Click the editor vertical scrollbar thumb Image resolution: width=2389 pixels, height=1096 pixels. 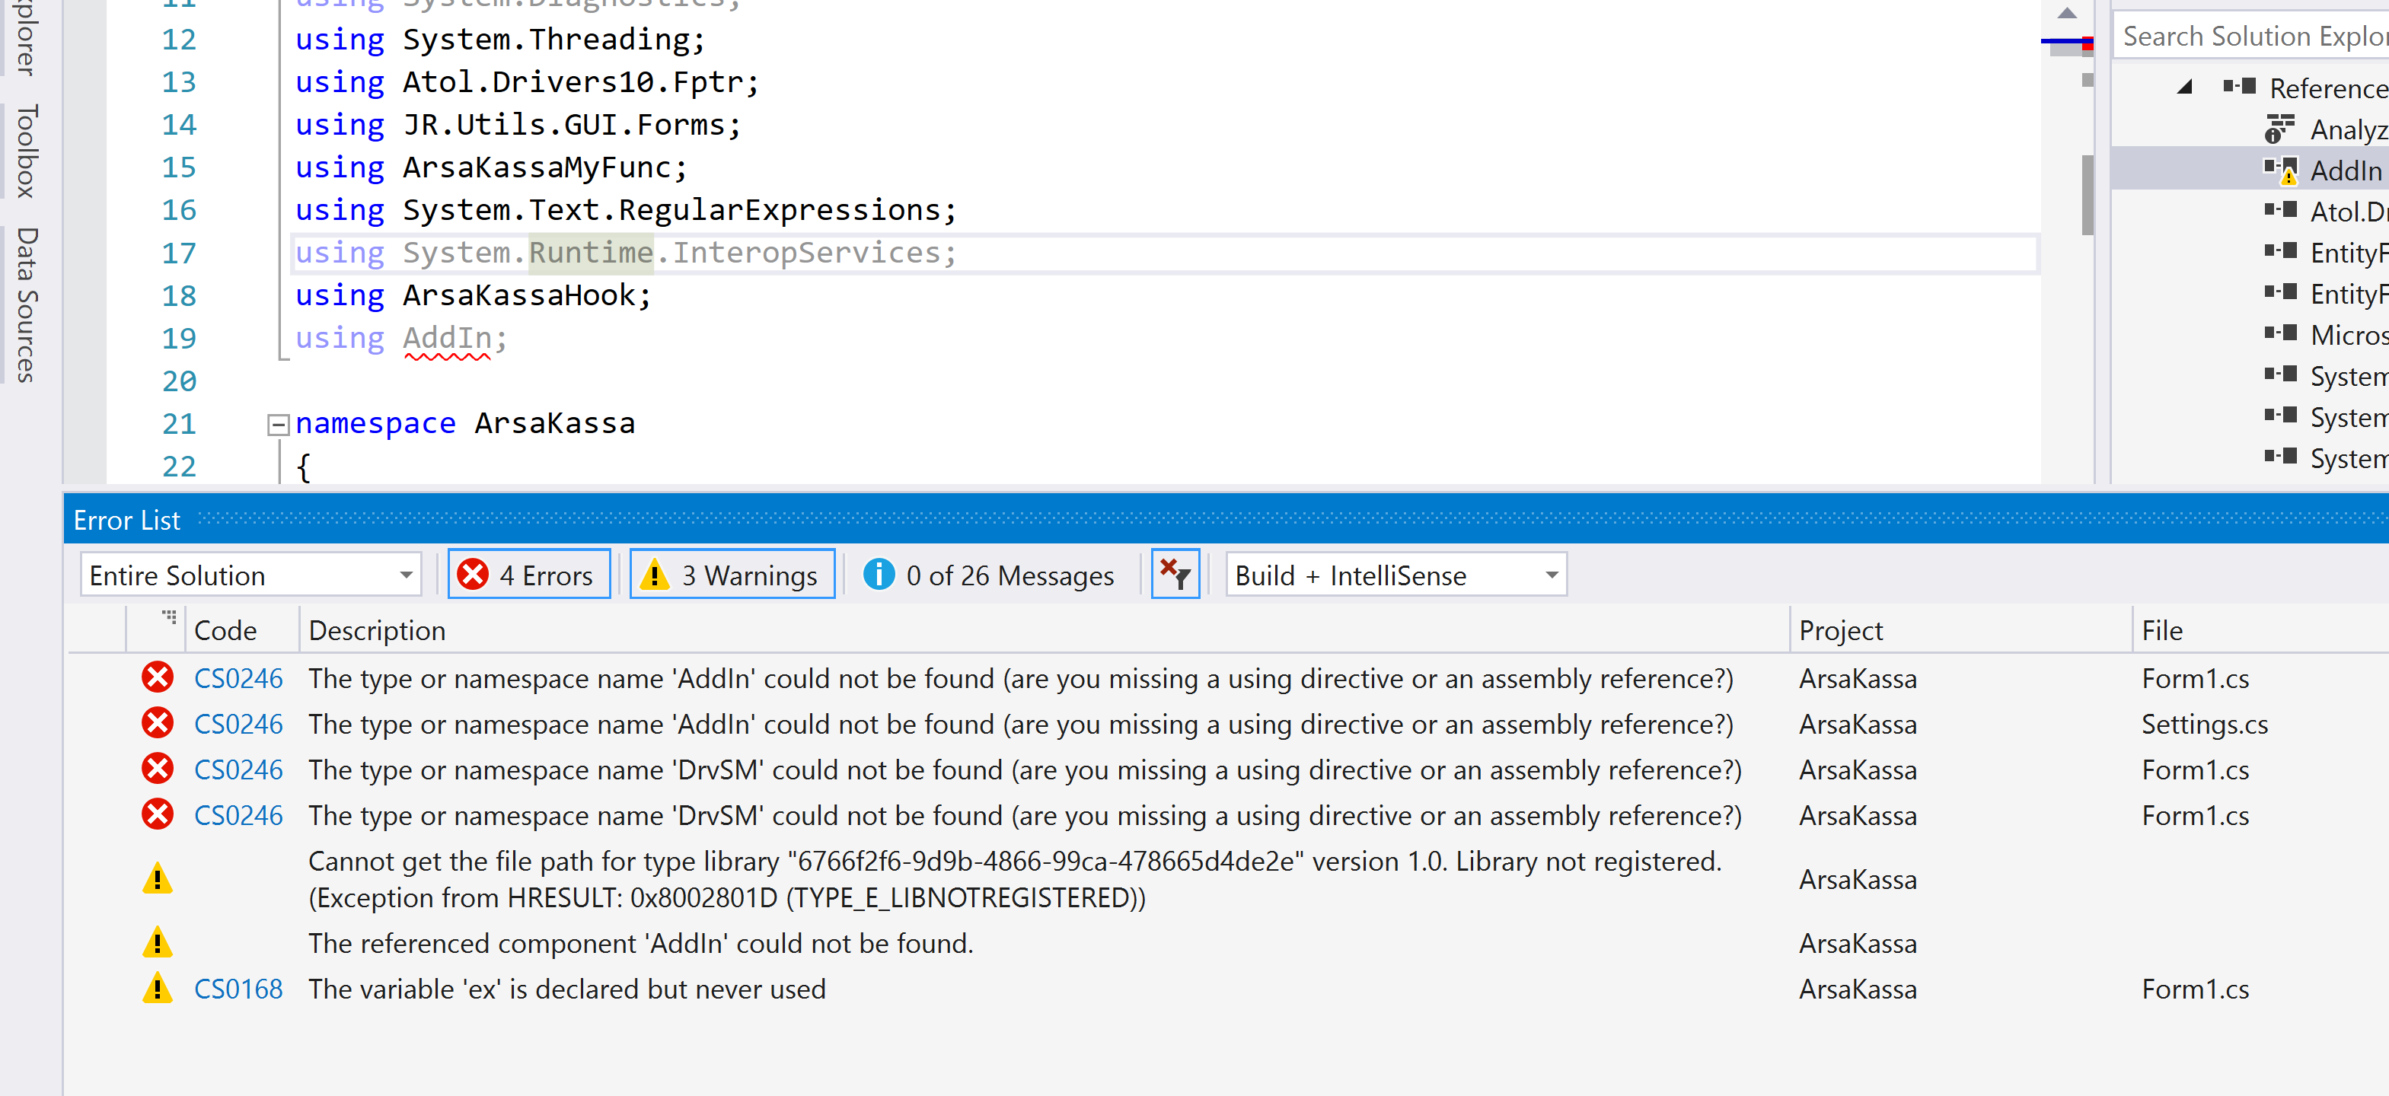[2087, 195]
